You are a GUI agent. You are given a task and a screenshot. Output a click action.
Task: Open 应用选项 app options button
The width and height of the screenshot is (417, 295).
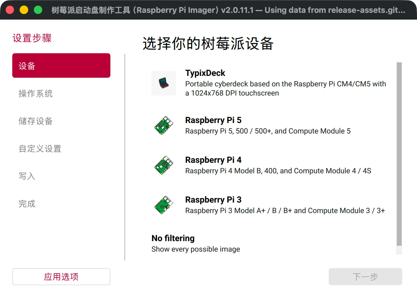(x=61, y=277)
